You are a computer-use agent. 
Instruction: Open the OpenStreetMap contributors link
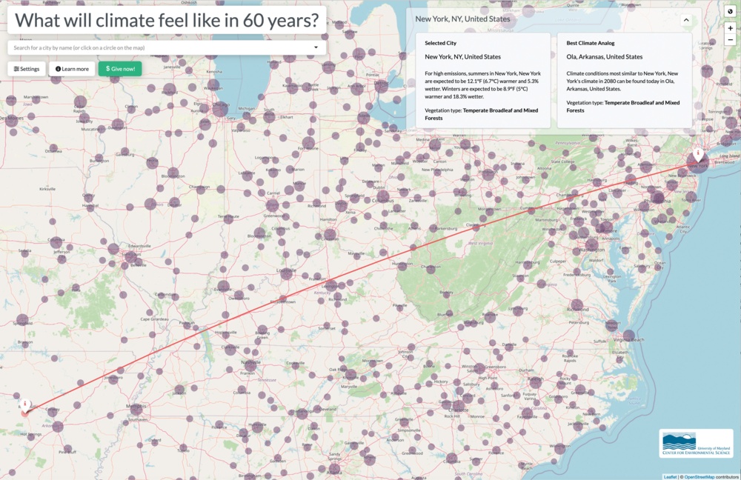[710, 476]
